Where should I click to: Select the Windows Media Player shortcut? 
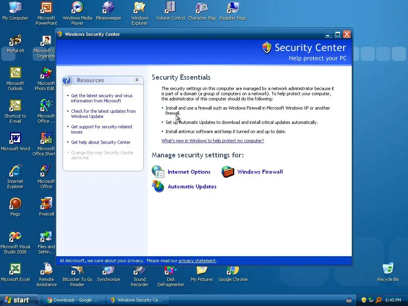click(77, 13)
